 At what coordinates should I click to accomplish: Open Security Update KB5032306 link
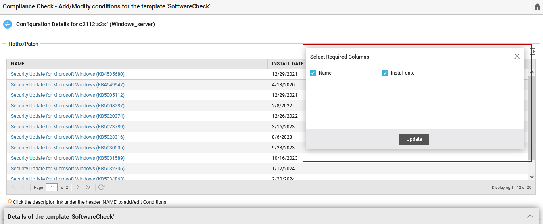pyautogui.click(x=68, y=169)
